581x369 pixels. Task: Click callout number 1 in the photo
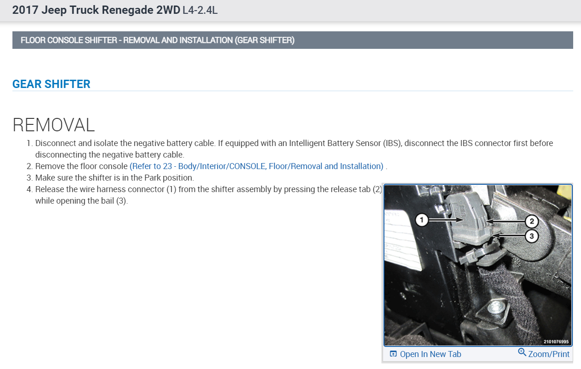tap(421, 220)
